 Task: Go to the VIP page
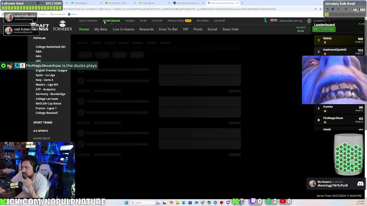(186, 29)
